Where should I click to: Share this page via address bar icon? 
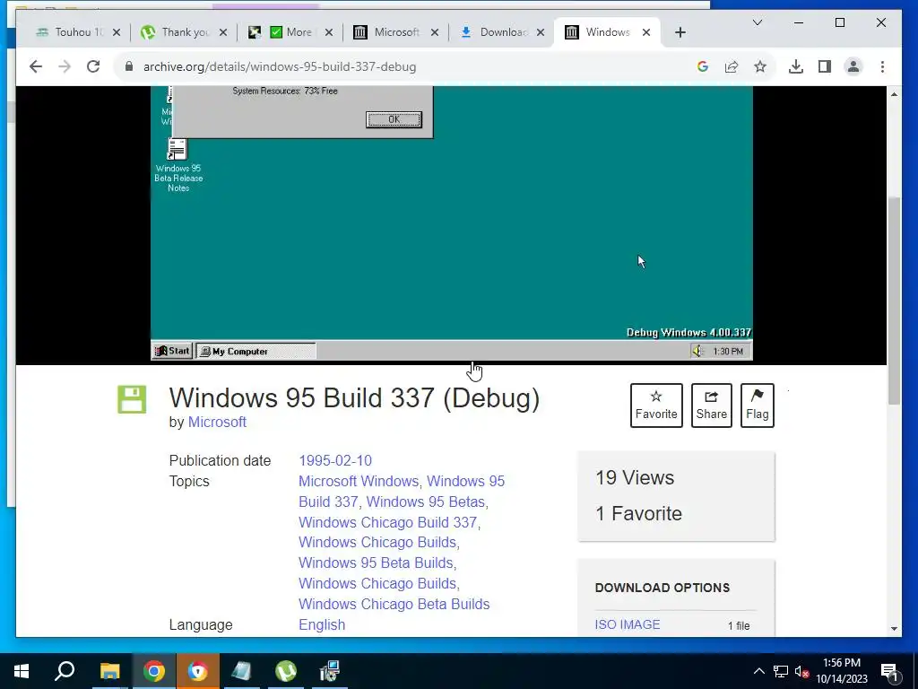pos(732,66)
